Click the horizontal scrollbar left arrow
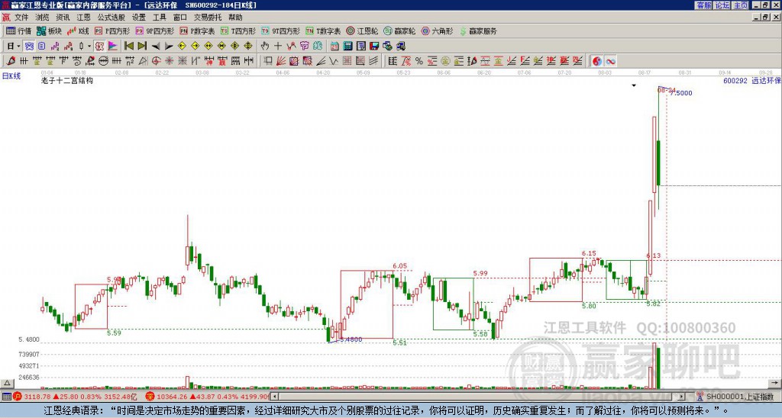 tap(275, 397)
